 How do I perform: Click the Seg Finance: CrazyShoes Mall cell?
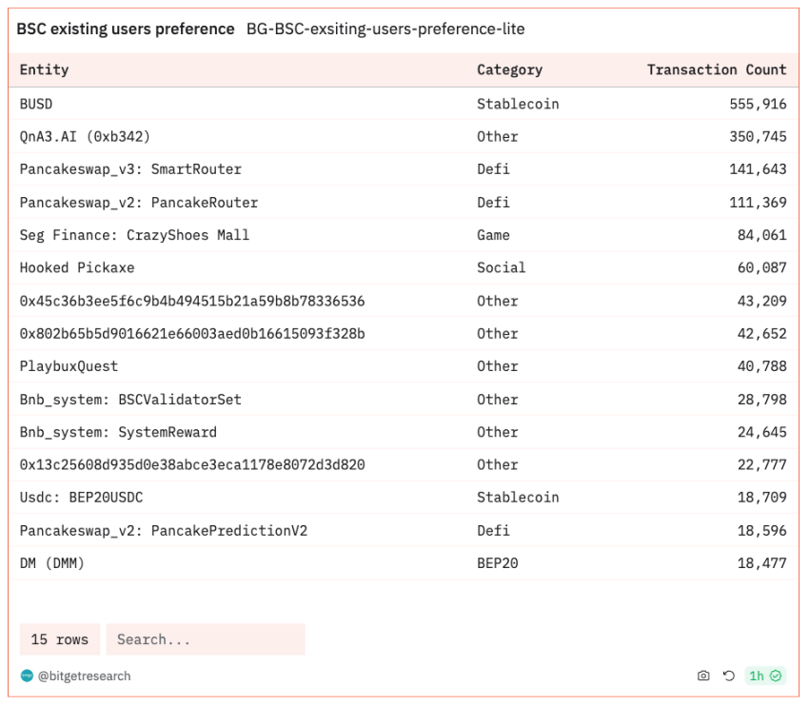click(x=134, y=235)
